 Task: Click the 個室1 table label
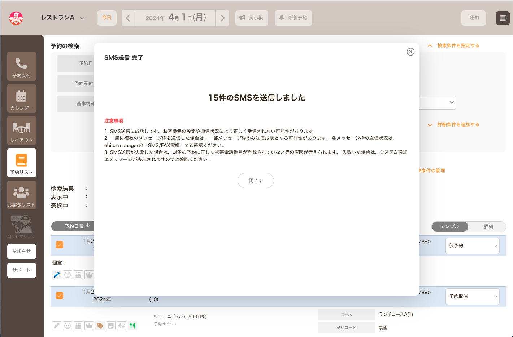coord(58,263)
